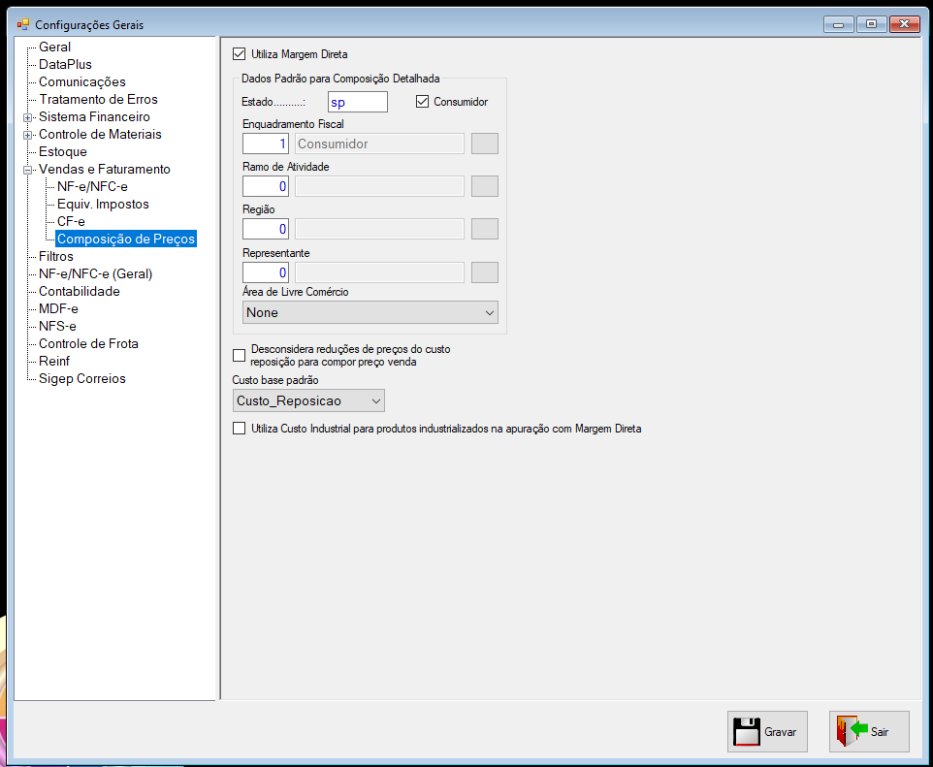Select MDF-e in the tree

[58, 308]
